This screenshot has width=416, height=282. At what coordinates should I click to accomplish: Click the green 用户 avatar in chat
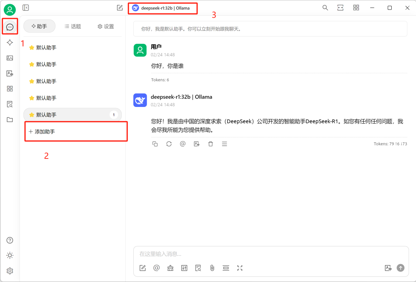tap(140, 50)
